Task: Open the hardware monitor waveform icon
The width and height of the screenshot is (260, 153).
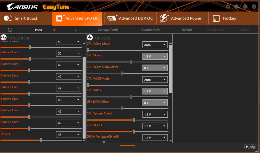Action: [x=253, y=147]
